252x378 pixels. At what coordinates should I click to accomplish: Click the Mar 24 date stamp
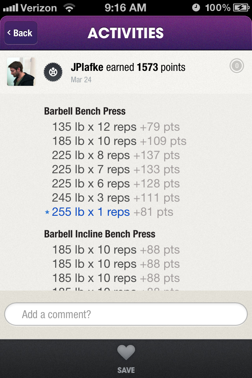pos(81,80)
